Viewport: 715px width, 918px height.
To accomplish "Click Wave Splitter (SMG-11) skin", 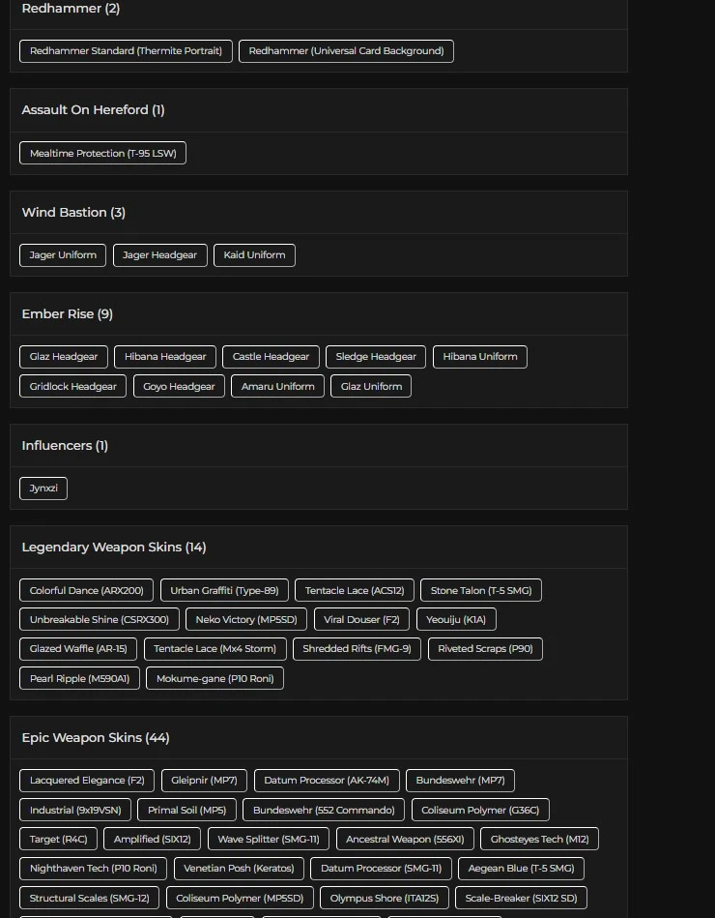I will 269,839.
